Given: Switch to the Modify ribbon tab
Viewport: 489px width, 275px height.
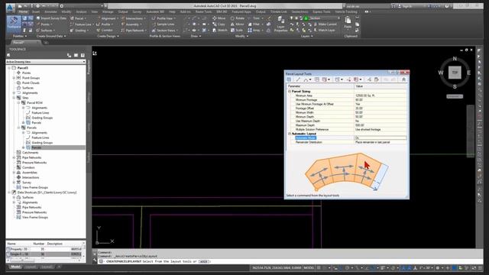Looking at the screenshot, I should pyautogui.click(x=66, y=12).
